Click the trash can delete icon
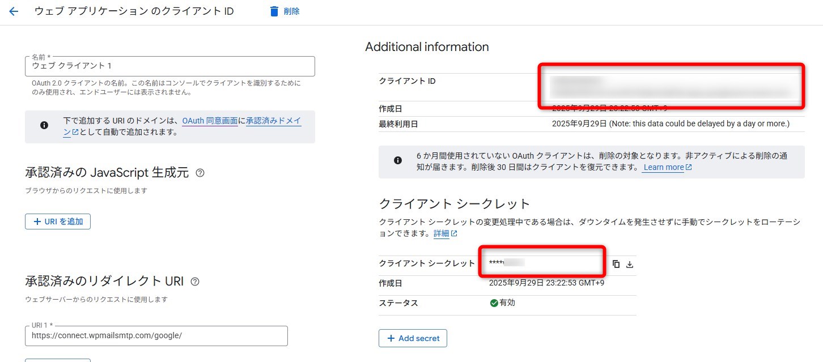823x362 pixels. (274, 11)
